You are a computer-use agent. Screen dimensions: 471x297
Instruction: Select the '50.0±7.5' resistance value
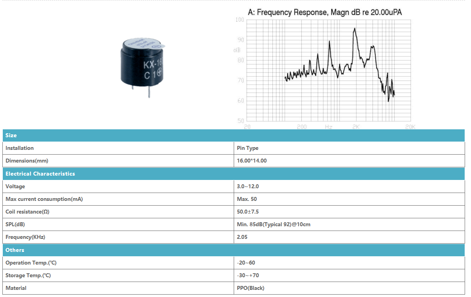(248, 212)
